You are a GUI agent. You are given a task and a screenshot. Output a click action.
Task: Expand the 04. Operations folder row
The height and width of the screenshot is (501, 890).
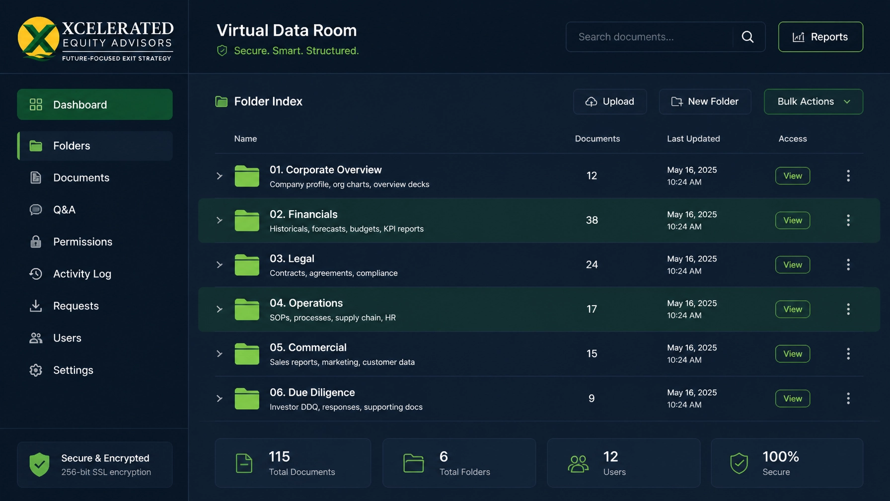tap(220, 309)
